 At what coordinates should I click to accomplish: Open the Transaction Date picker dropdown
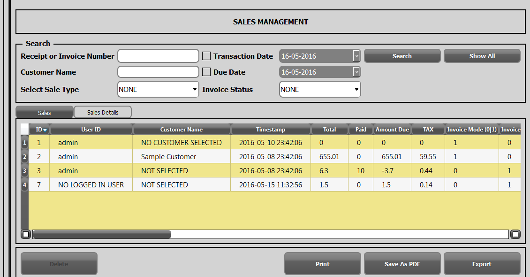[x=356, y=56]
